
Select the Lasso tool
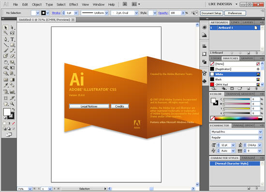pyautogui.click(x=12, y=33)
